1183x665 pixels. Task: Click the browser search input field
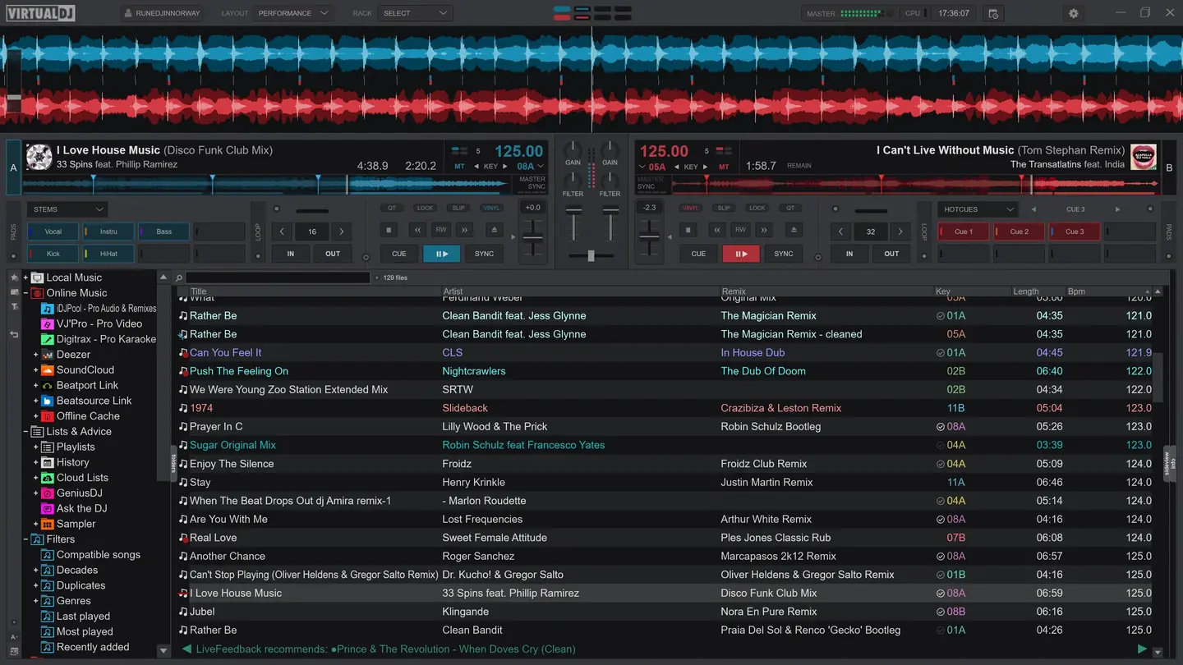[x=278, y=278]
